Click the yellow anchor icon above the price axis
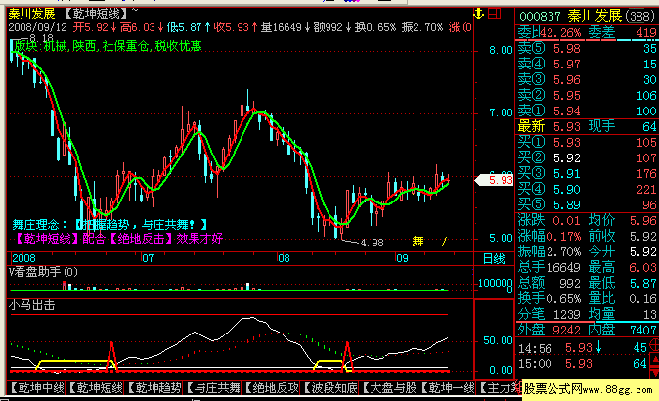The height and width of the screenshot is (401, 659). coord(479,14)
